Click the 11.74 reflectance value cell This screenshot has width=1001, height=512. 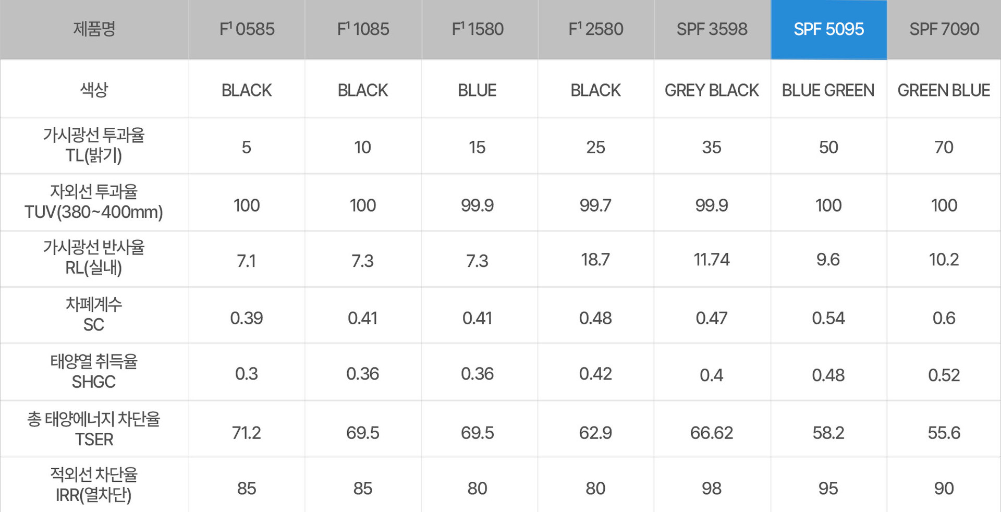tap(712, 259)
